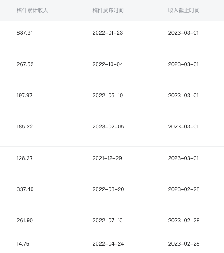Select the 128.27 income cell
This screenshot has width=224, height=253.
[24, 158]
